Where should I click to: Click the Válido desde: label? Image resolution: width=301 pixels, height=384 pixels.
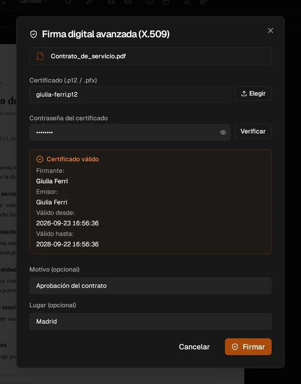pos(56,213)
